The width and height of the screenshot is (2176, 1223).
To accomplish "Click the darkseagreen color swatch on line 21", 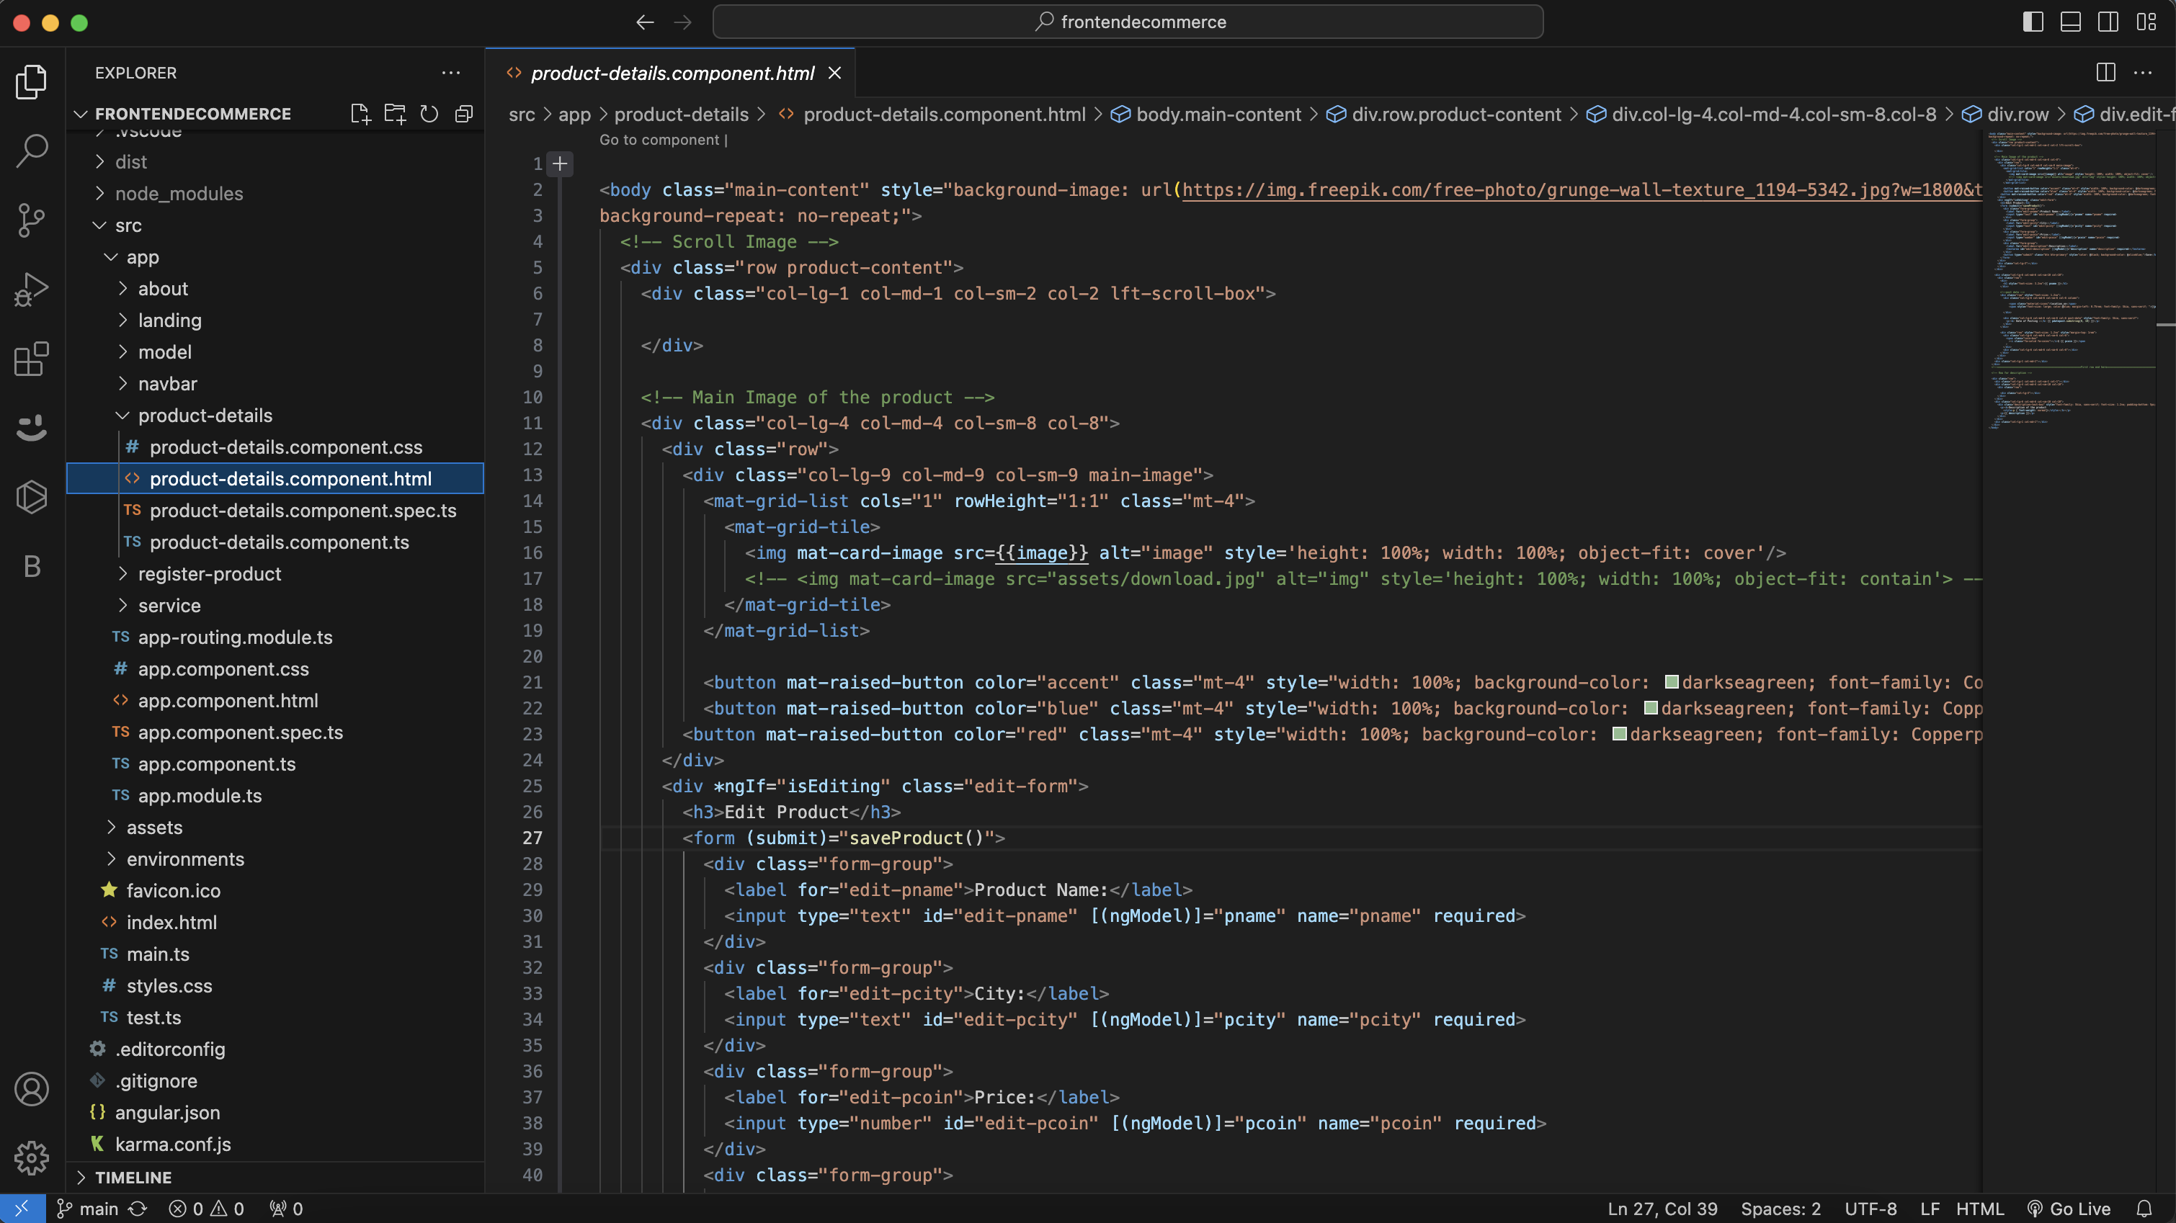I will click(1671, 681).
